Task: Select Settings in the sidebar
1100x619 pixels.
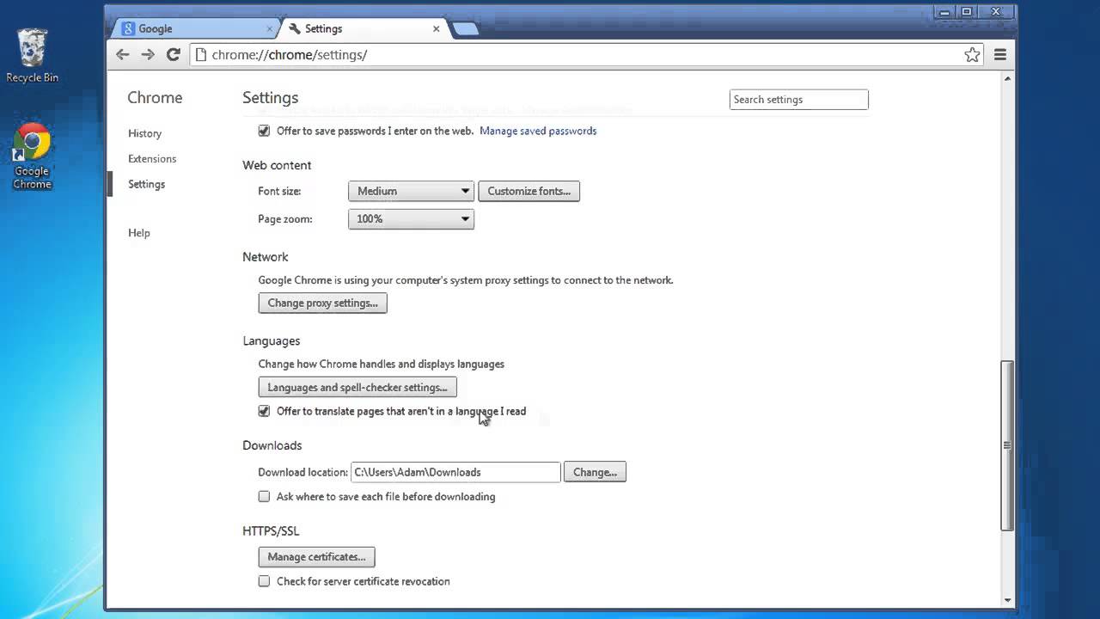Action: click(146, 184)
